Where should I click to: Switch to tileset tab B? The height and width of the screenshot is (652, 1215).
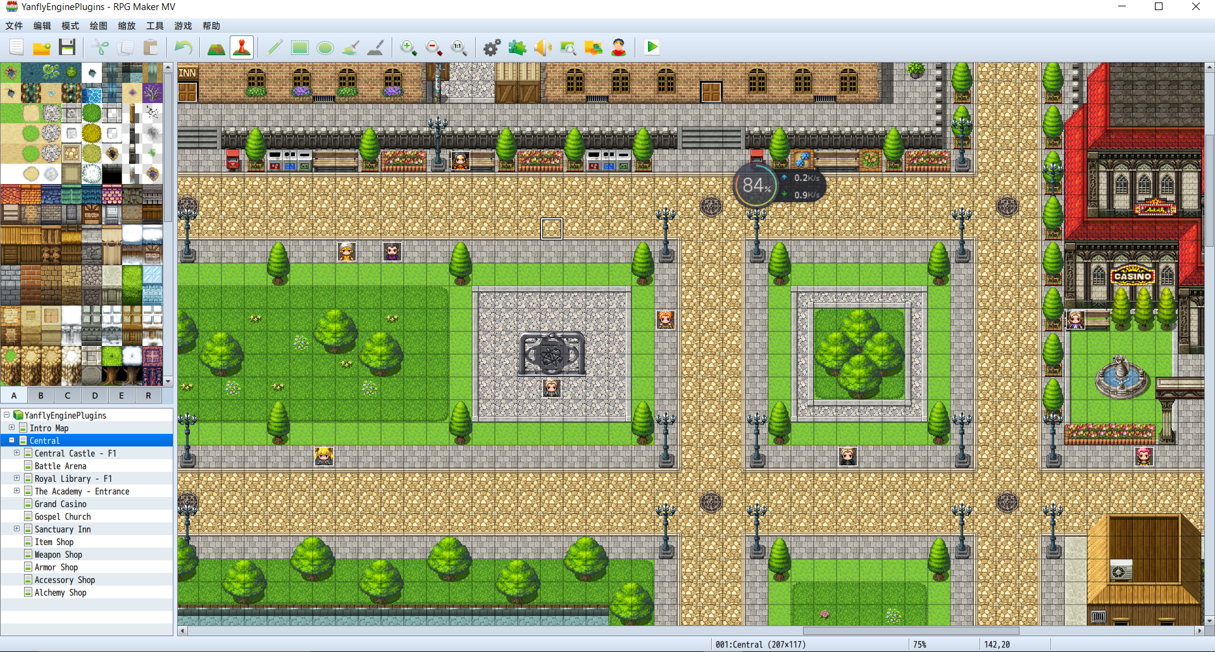tap(40, 395)
